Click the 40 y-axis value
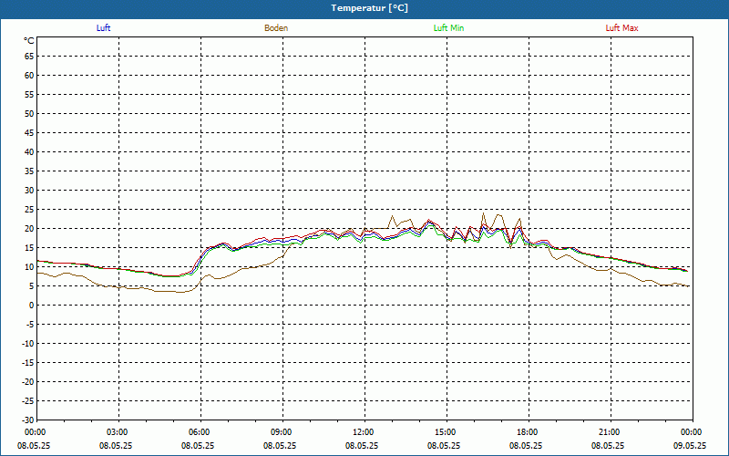The image size is (729, 456). pyautogui.click(x=29, y=152)
